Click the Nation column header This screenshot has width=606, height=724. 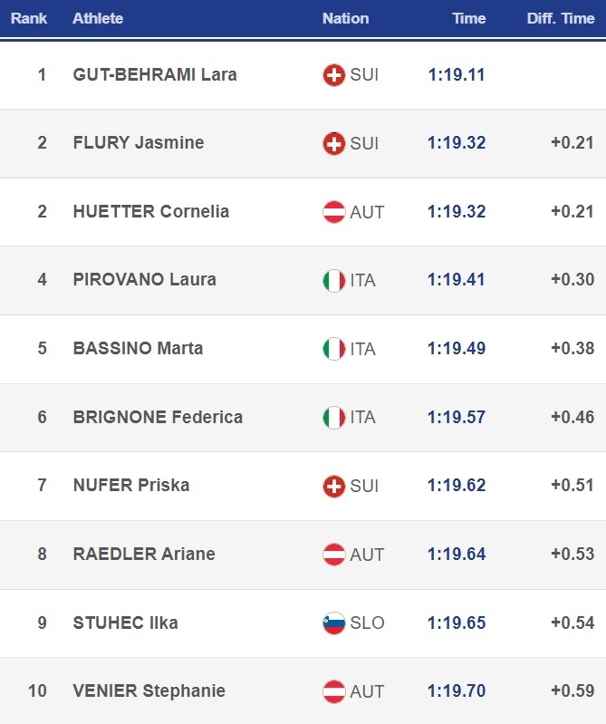[x=345, y=18]
